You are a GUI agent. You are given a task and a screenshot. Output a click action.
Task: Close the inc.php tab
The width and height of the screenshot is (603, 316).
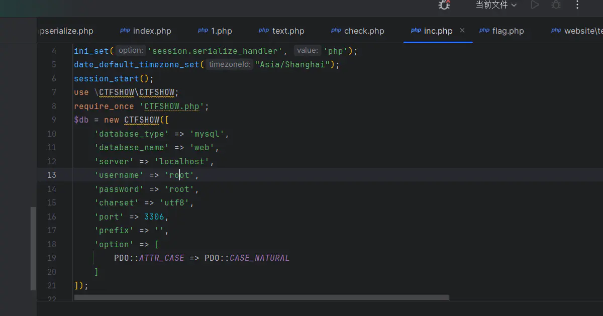click(x=462, y=31)
